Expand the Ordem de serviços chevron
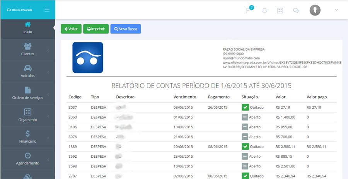 click(x=48, y=94)
